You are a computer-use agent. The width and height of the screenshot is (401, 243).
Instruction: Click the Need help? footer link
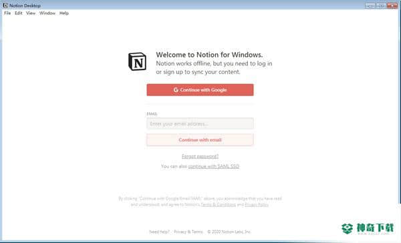click(x=159, y=232)
